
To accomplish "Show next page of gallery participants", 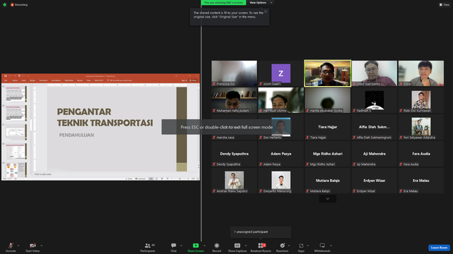I will [x=327, y=199].
